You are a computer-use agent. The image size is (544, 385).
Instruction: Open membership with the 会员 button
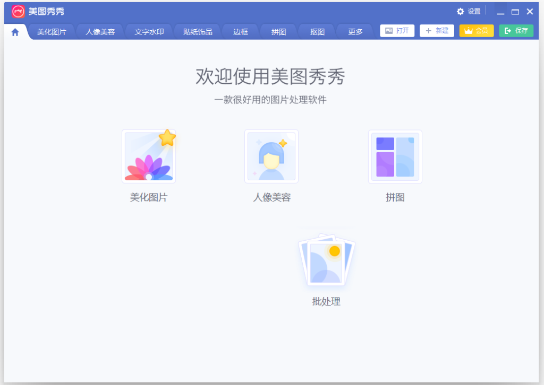(x=477, y=31)
